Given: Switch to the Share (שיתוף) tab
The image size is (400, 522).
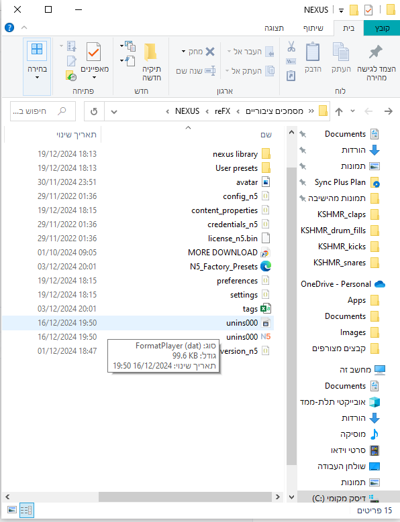Looking at the screenshot, I should [313, 28].
